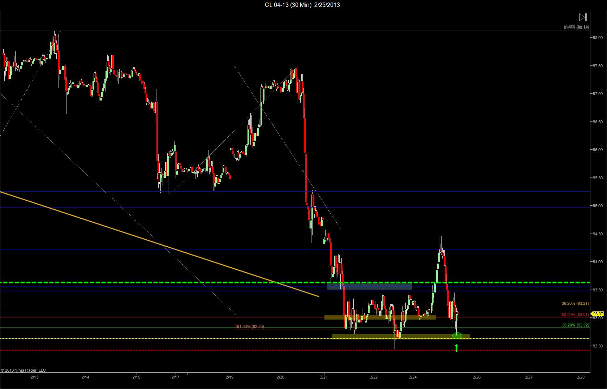
Task: Select the thick green dashed horizontal line
Action: tap(295, 282)
